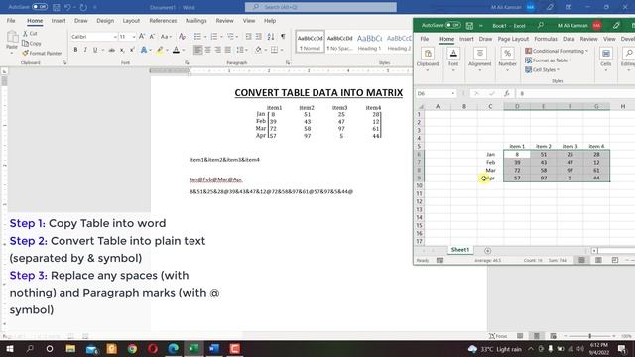Click the Word zoom slider
The height and width of the screenshot is (357, 635).
tap(589, 336)
